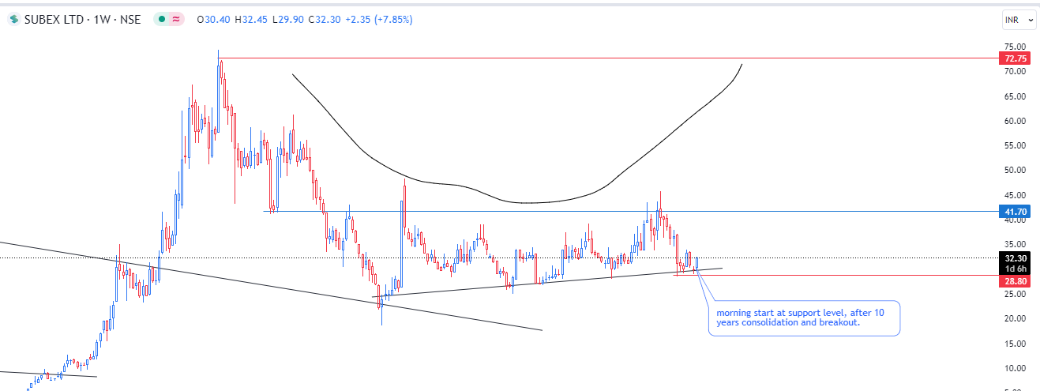
Task: Click the 35.00 price axis label
Action: click(1014, 244)
